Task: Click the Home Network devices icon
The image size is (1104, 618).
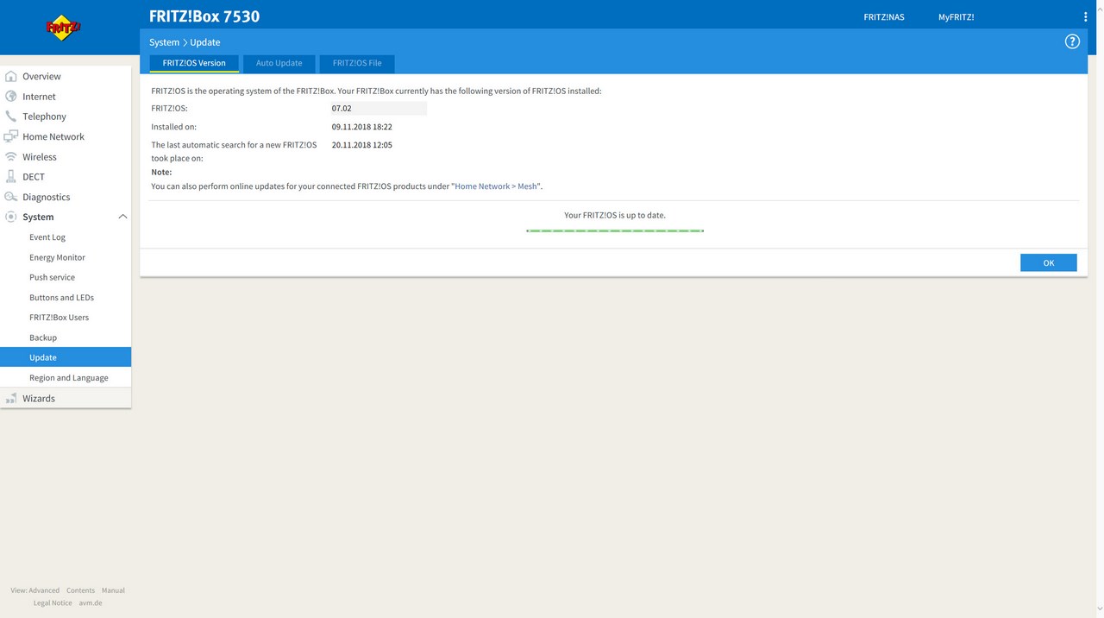Action: tap(11, 136)
